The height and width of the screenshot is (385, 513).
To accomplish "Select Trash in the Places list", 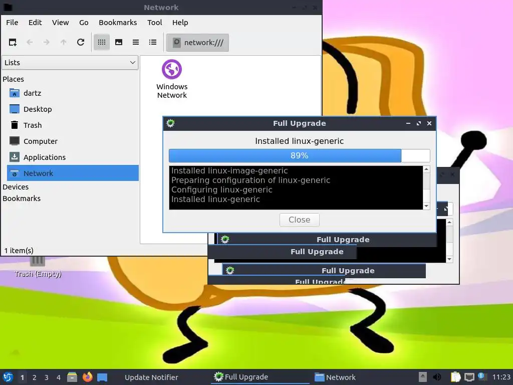I will click(x=73, y=125).
